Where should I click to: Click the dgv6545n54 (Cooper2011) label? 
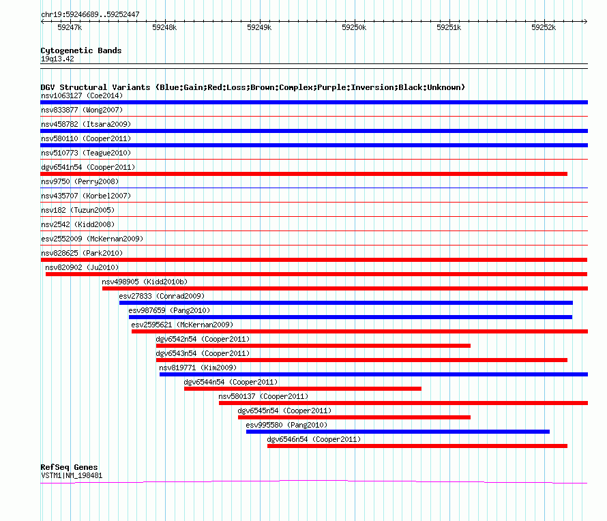tap(284, 411)
